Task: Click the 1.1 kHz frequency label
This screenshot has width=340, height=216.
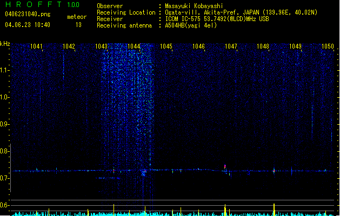Action: [x=5, y=70]
